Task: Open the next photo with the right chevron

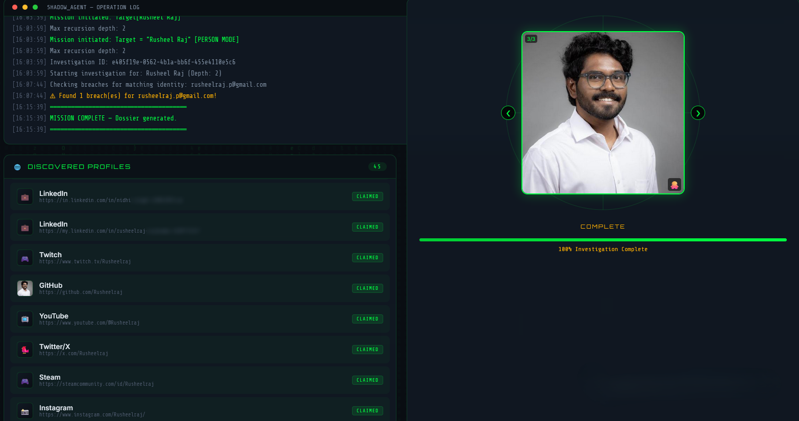Action: click(697, 113)
